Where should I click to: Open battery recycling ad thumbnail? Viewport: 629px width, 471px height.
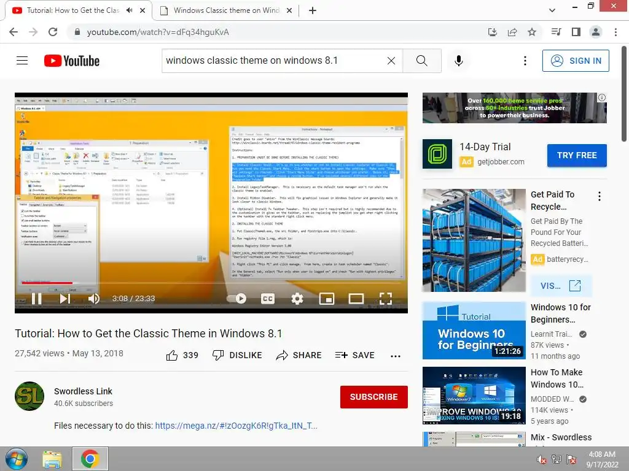tap(474, 240)
